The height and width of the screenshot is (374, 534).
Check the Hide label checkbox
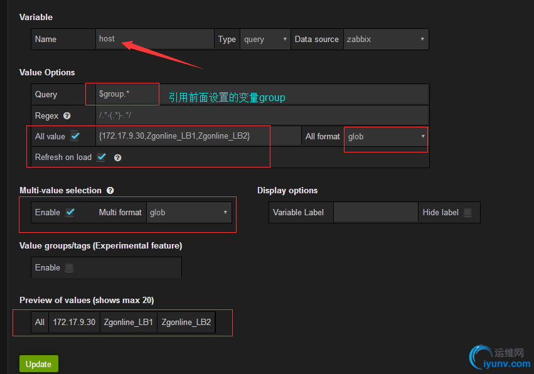467,213
